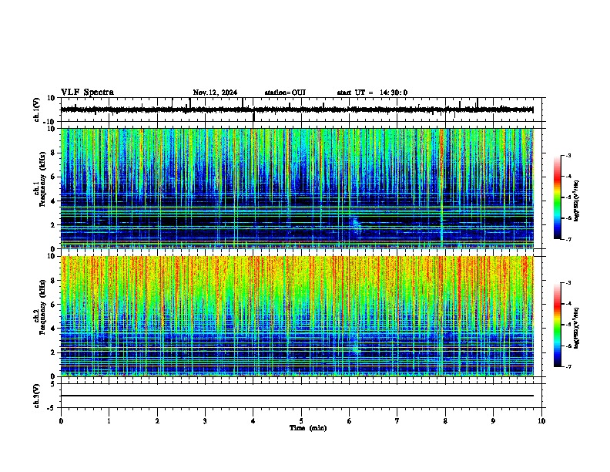
Task: Select the "Time (min)" axis label
Action: point(308,428)
